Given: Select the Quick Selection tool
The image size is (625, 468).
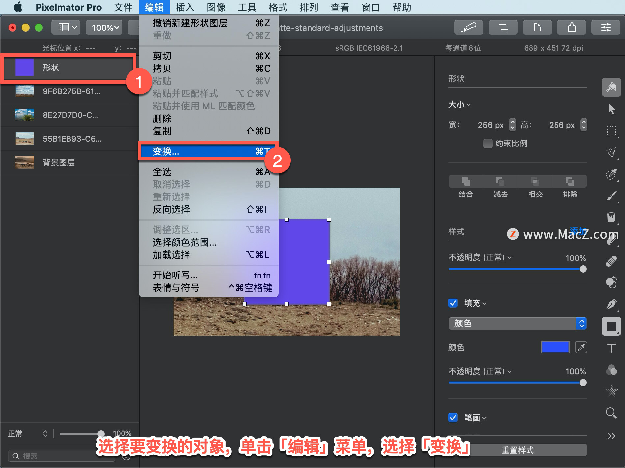Looking at the screenshot, I should point(611,174).
